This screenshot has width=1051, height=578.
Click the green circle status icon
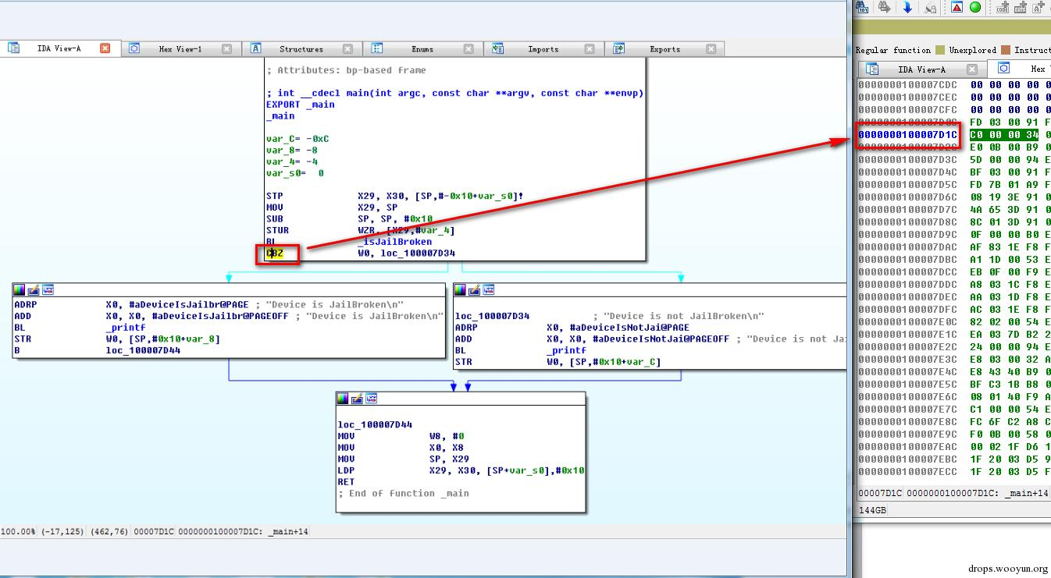click(x=975, y=7)
